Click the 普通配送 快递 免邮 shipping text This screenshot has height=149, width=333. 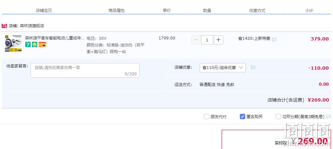click(217, 85)
